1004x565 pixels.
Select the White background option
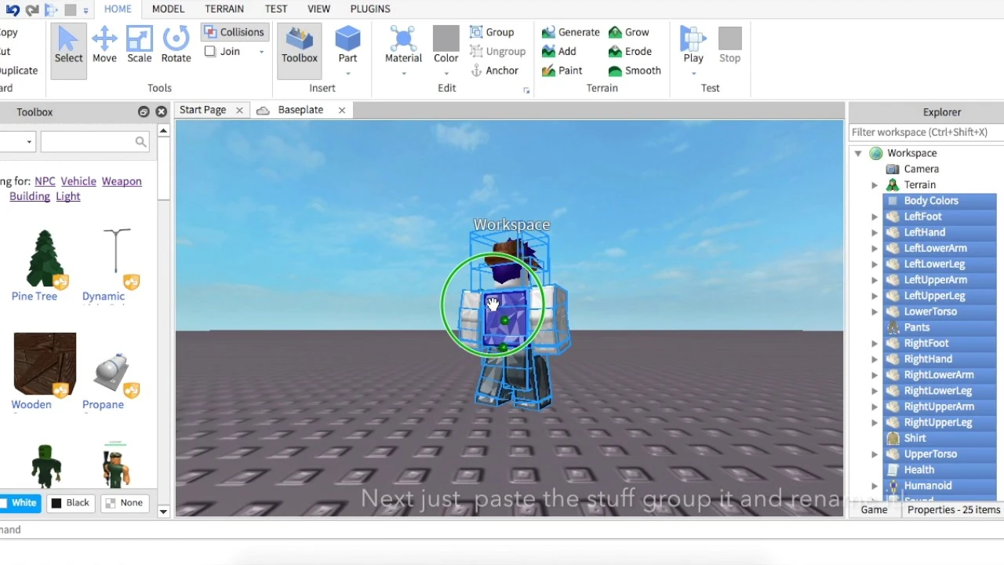coord(20,503)
